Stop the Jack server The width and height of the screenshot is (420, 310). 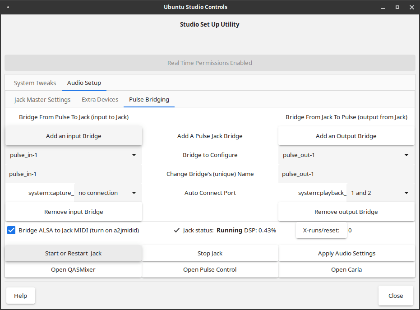coord(210,253)
